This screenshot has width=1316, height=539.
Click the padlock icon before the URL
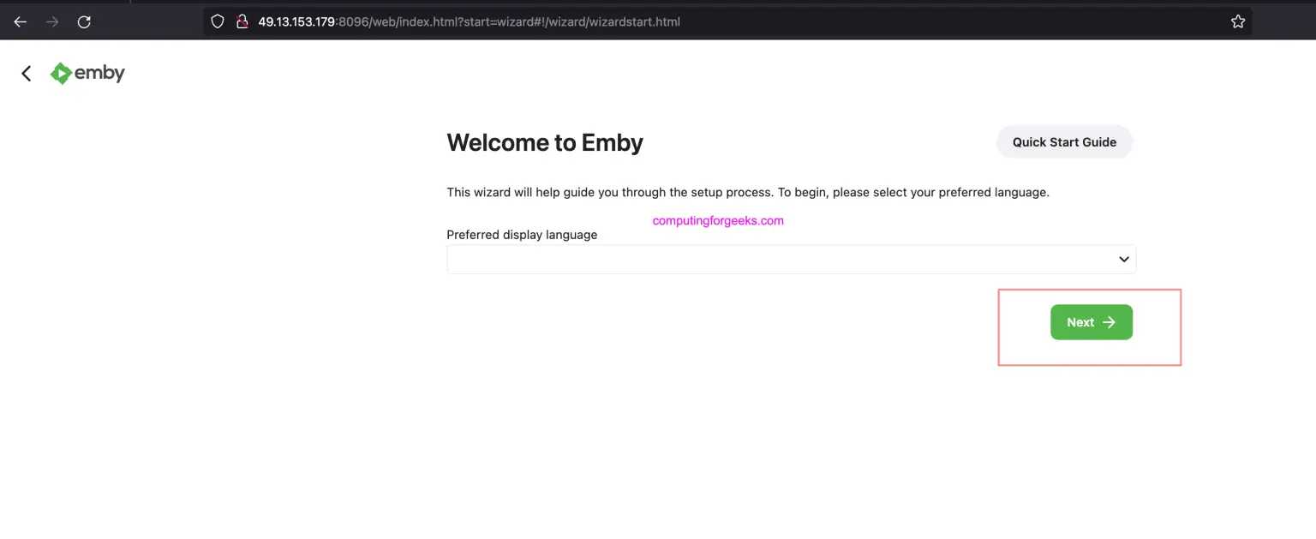238,21
